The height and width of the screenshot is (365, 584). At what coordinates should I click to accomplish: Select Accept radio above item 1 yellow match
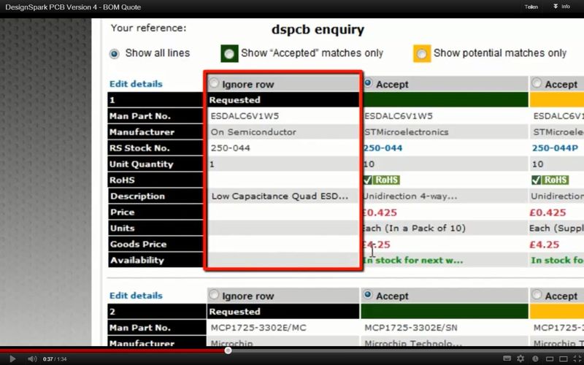point(537,83)
